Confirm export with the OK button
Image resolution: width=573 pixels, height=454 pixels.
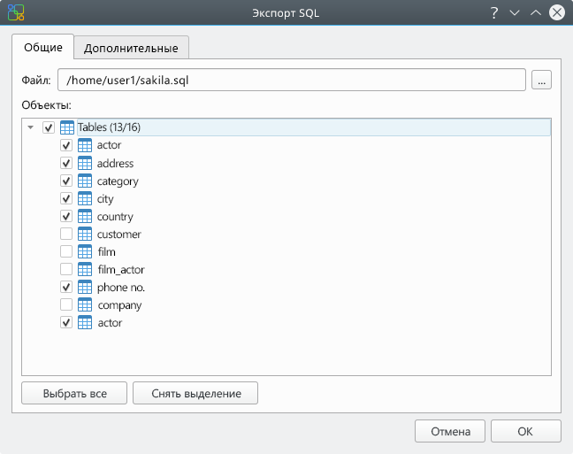coord(525,431)
